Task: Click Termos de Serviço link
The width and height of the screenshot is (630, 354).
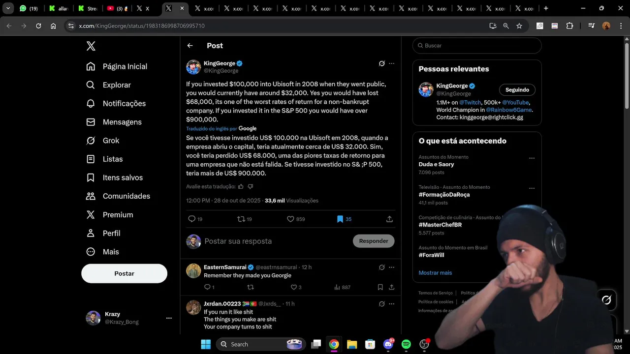Action: click(x=436, y=293)
